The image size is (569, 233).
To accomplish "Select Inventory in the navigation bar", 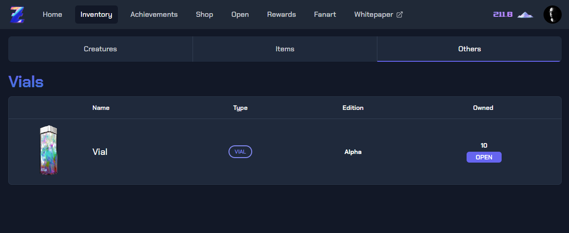I will click(96, 15).
